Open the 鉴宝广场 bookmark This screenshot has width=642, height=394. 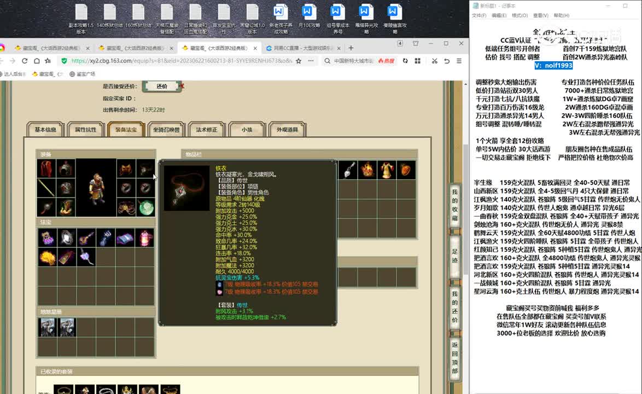pos(82,74)
